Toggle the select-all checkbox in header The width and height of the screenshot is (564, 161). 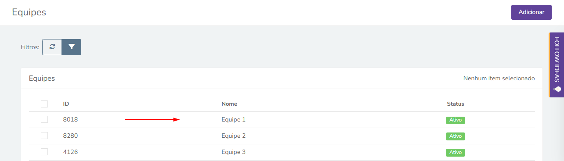[44, 104]
